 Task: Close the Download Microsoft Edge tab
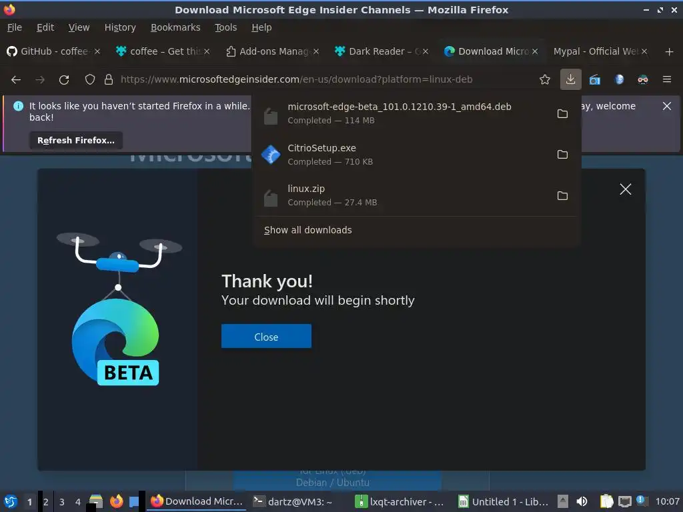535,51
